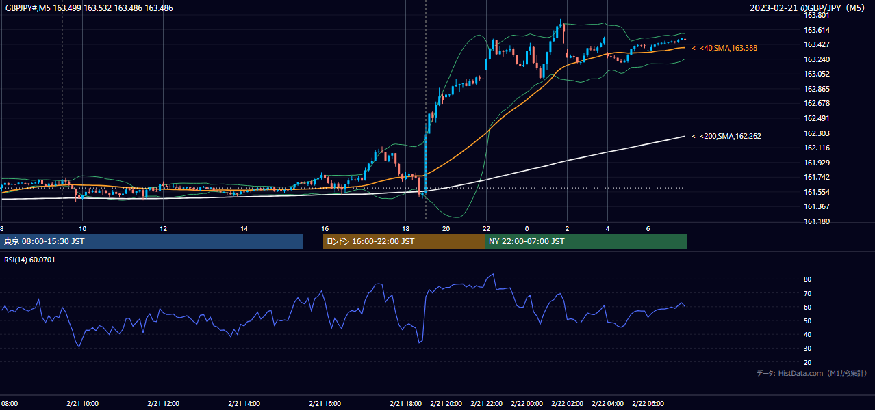Viewport: 875px width, 410px height.
Task: Click price axis value 163.801
Action: 816,15
